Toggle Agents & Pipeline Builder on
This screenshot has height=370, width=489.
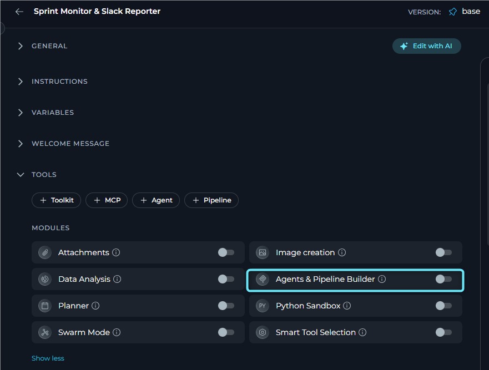[x=444, y=279]
